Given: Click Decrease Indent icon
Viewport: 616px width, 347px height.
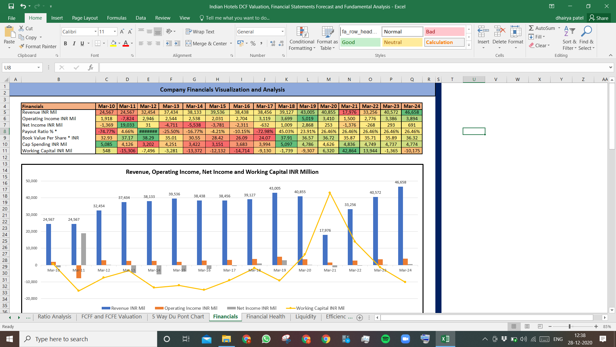Looking at the screenshot, I should tap(169, 43).
